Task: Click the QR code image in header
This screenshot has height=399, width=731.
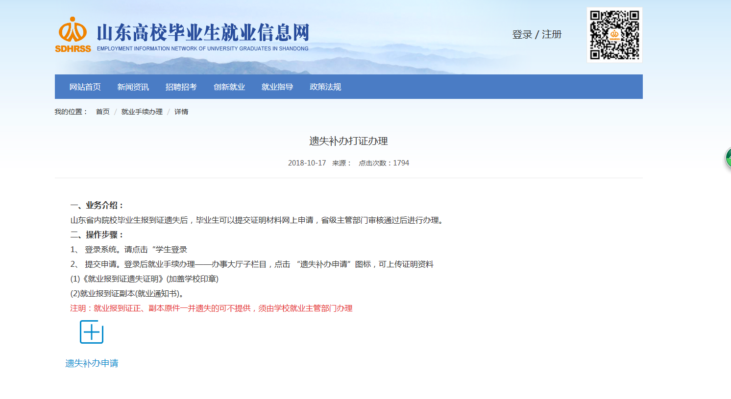Action: click(614, 35)
